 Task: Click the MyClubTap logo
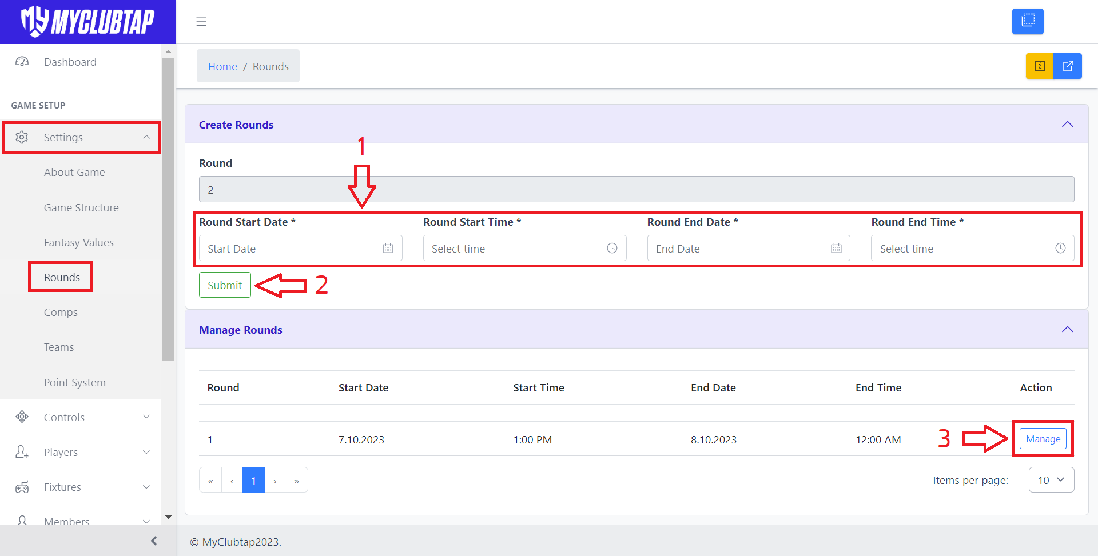[x=87, y=22]
